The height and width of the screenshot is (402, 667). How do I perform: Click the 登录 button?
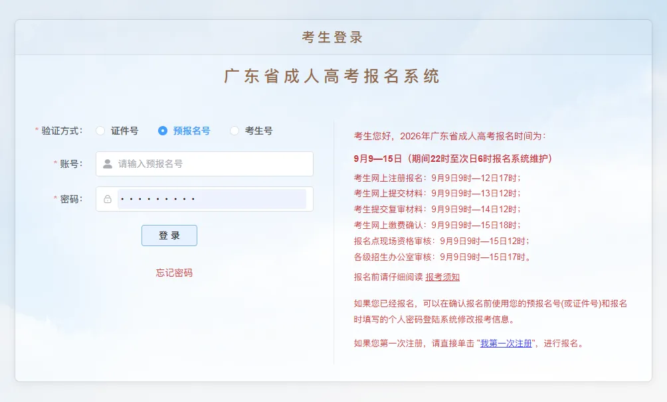tap(169, 235)
